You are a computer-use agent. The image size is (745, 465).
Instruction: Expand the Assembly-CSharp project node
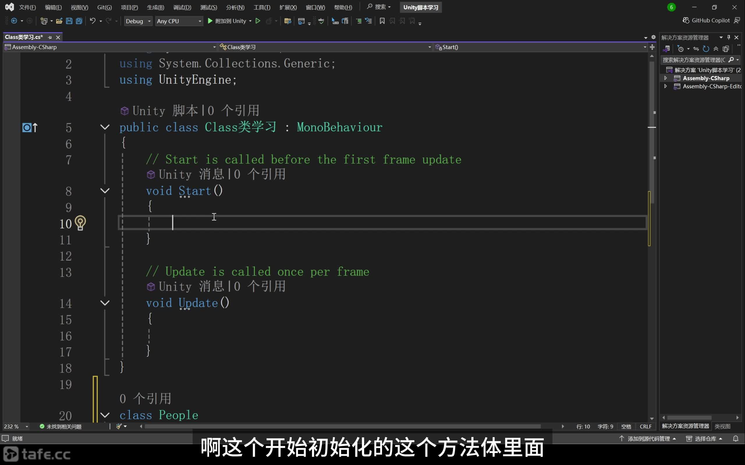pyautogui.click(x=666, y=78)
